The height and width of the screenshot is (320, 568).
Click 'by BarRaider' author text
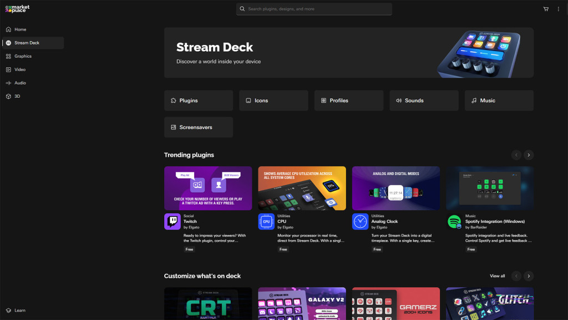pos(476,227)
